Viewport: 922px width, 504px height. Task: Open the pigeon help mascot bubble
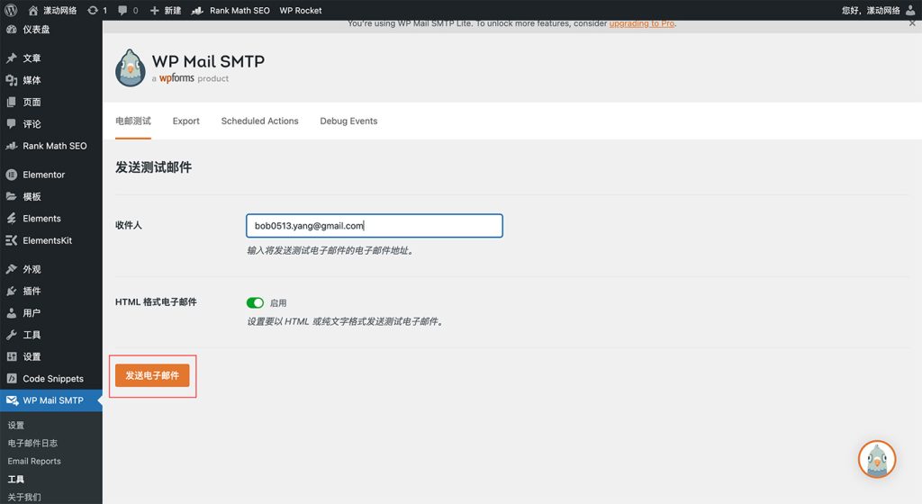pos(877,459)
